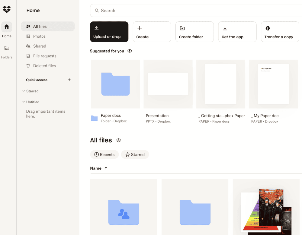
Task: Open Presentation PPTX thumbnail
Action: (x=168, y=84)
